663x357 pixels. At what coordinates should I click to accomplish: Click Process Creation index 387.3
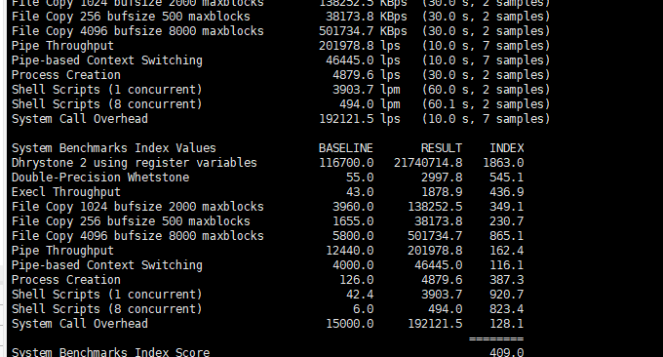click(507, 280)
